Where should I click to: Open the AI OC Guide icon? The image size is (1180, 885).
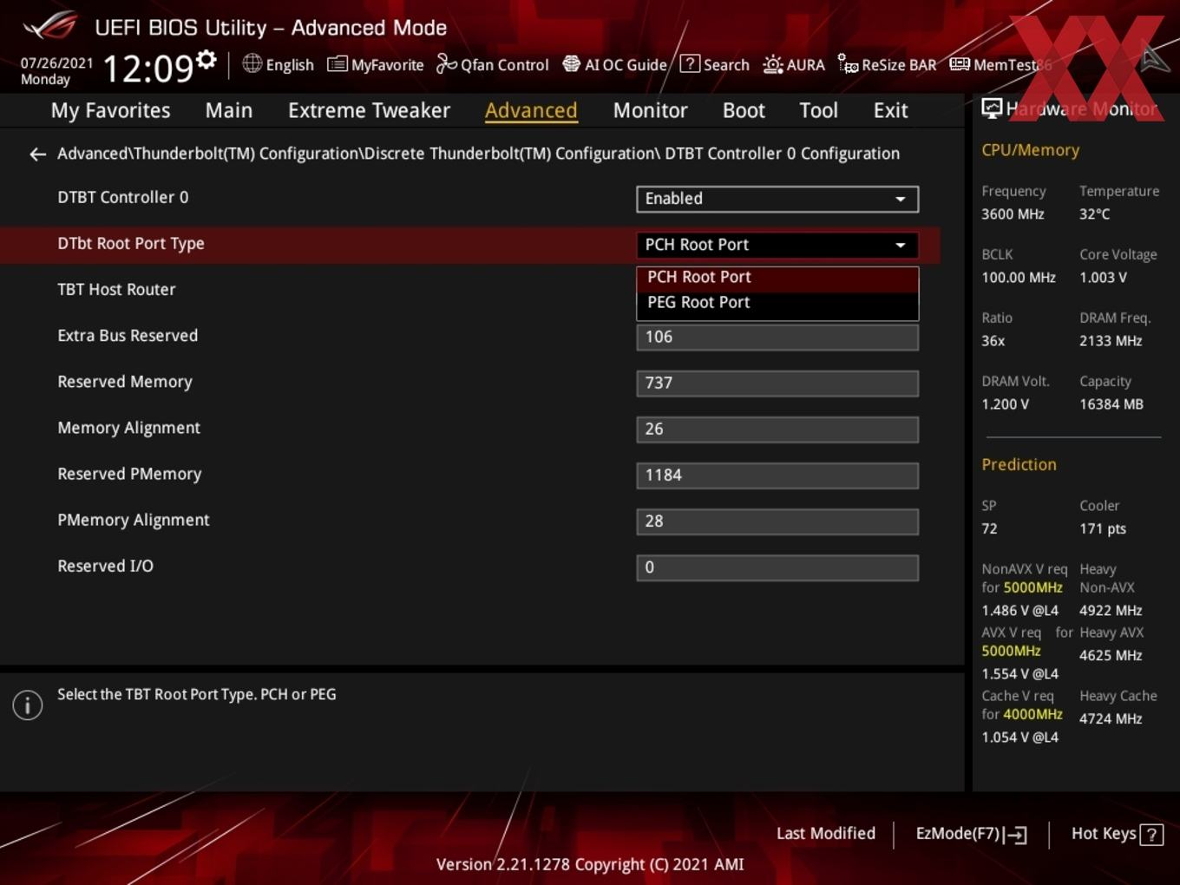(571, 64)
